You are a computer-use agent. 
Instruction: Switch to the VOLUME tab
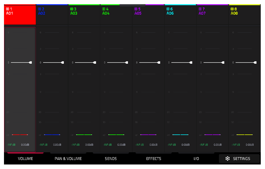click(25, 159)
